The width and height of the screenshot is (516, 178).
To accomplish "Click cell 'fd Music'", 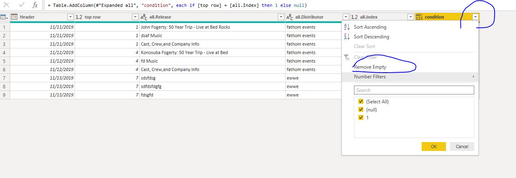I will (x=212, y=61).
